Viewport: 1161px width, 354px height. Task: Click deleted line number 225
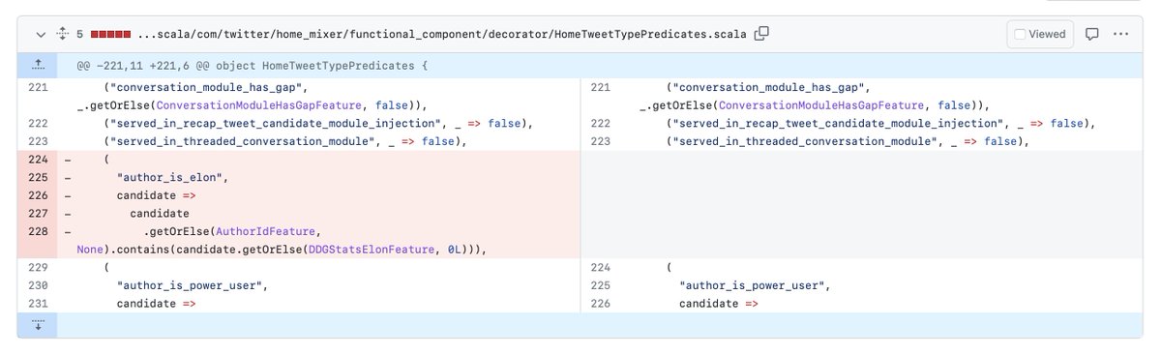tap(37, 178)
